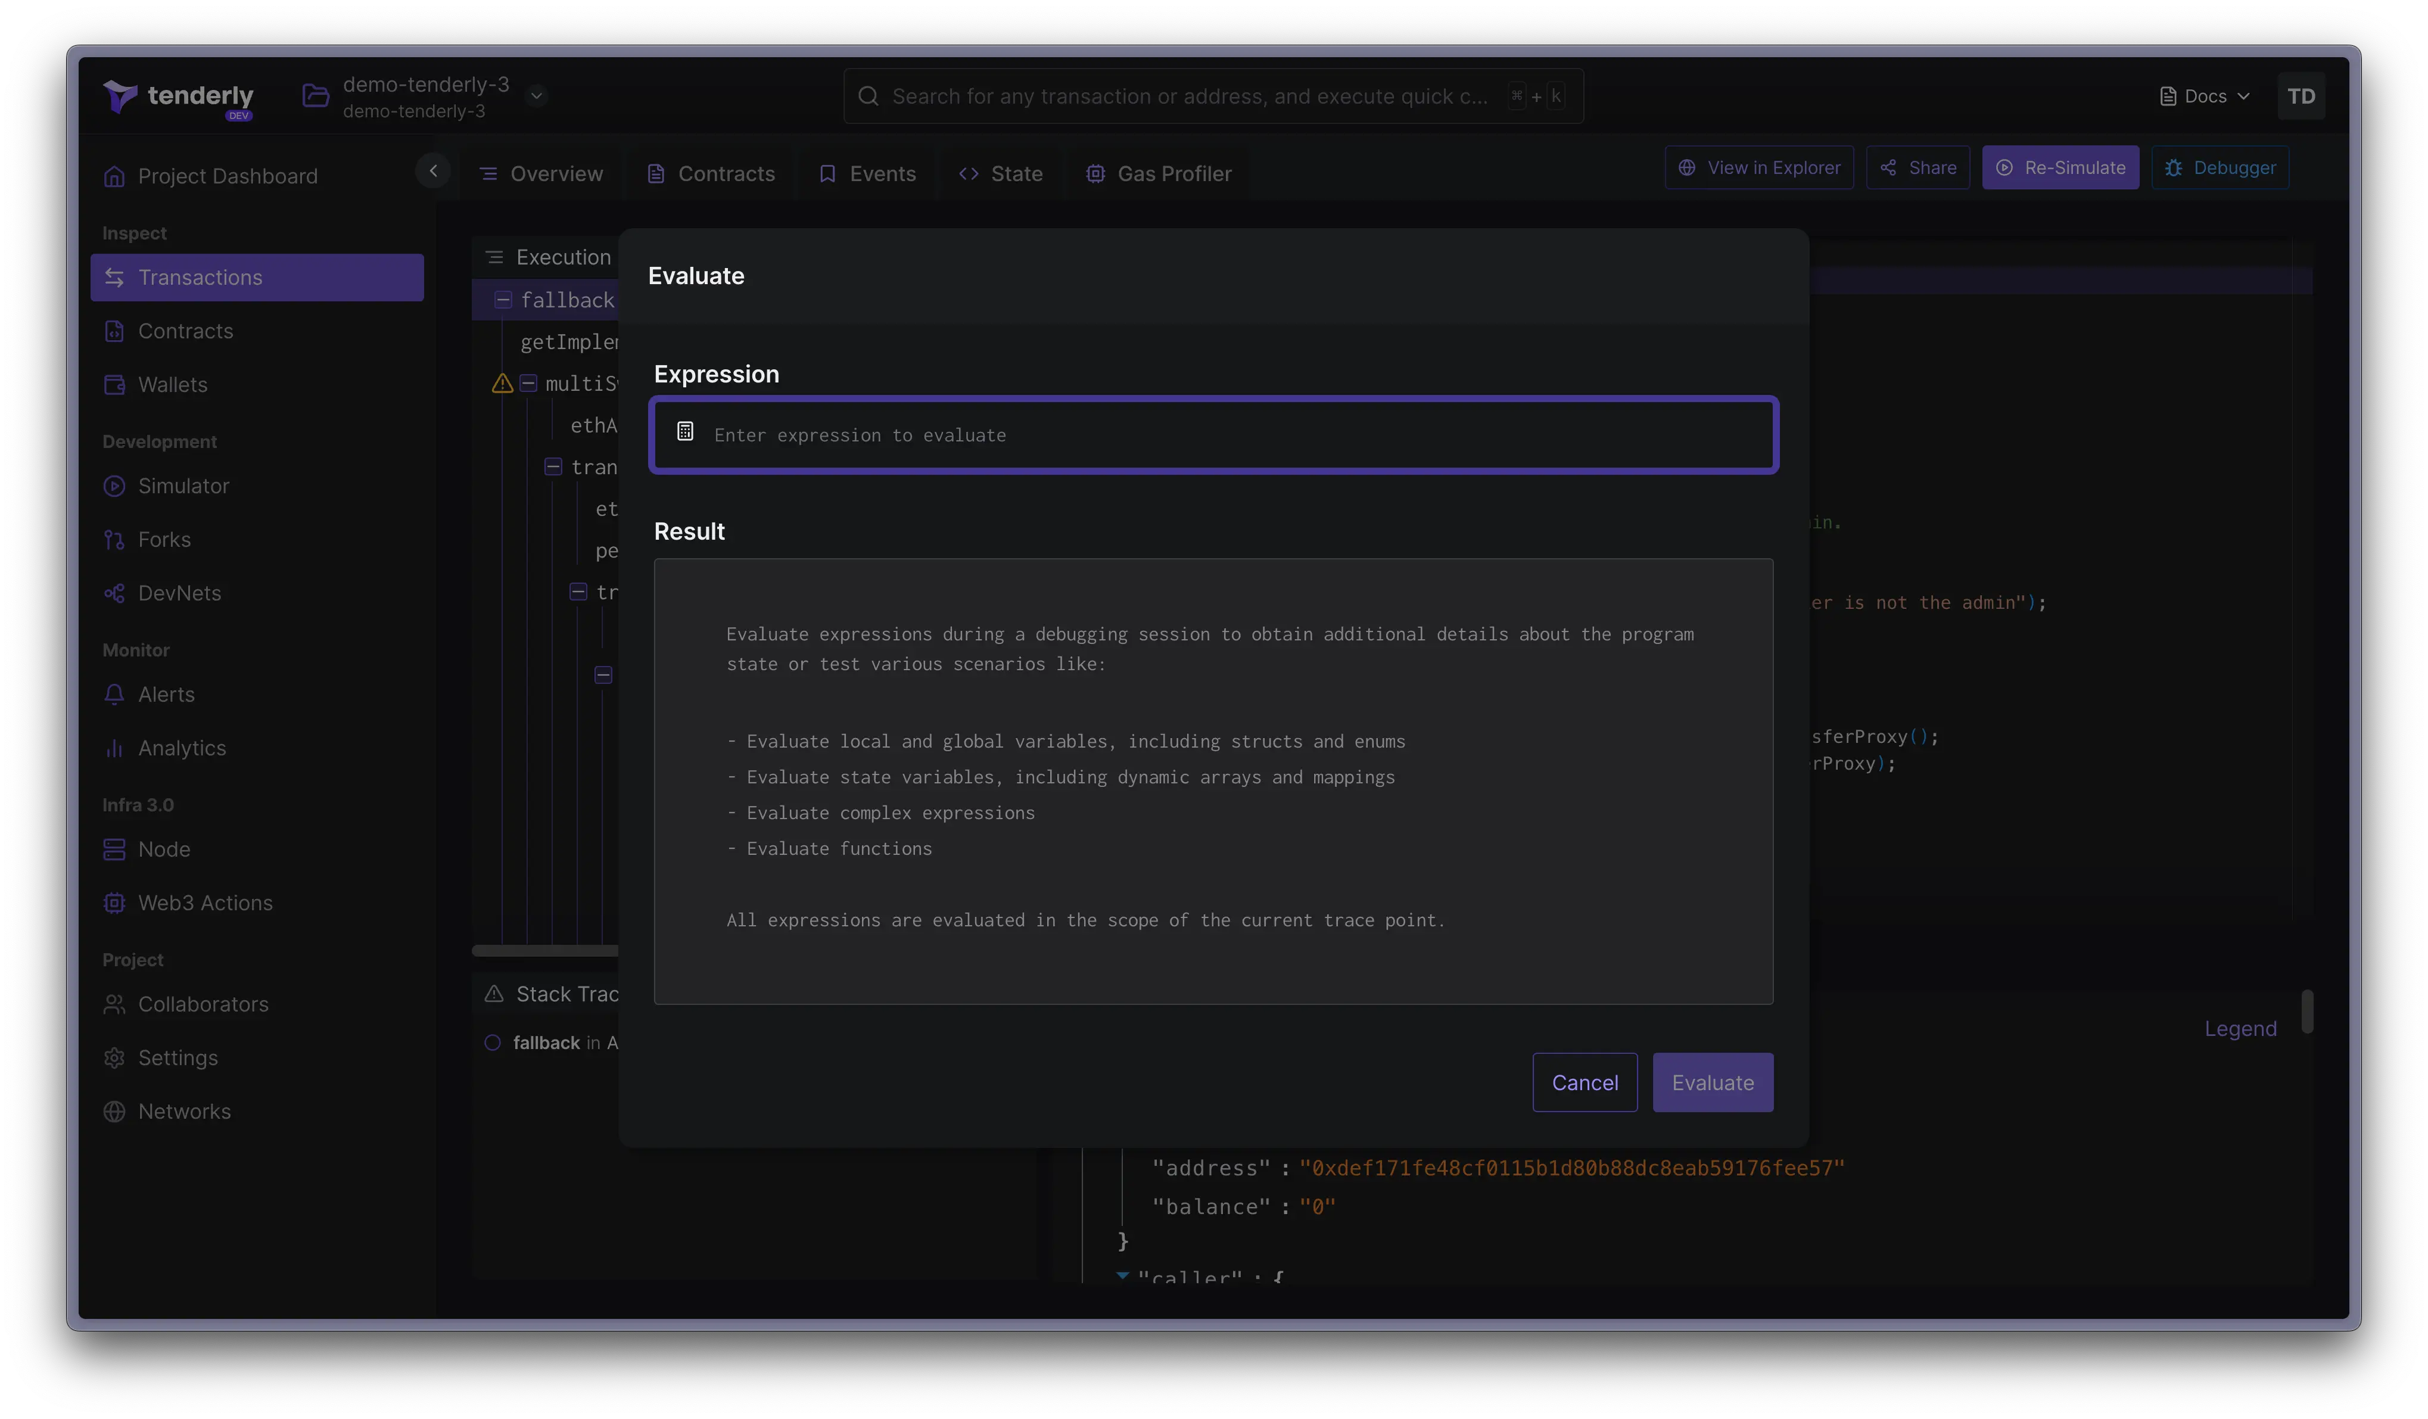Viewport: 2428px width, 1419px height.
Task: Click the Collaborators people icon
Action: (114, 1005)
